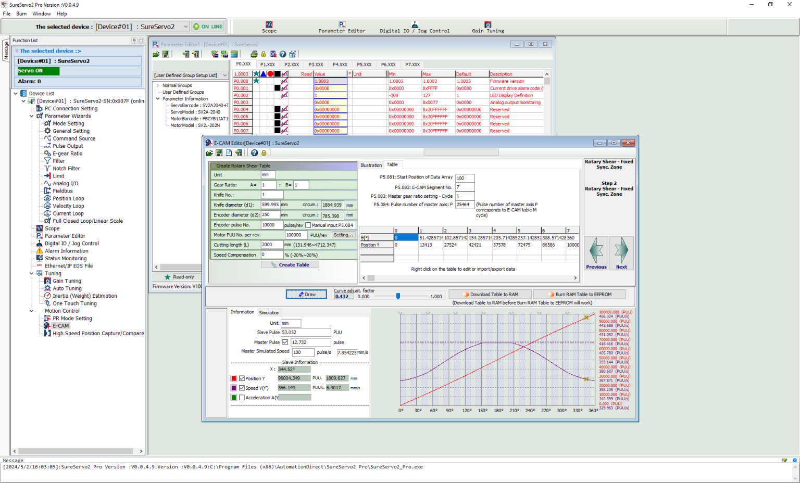The height and width of the screenshot is (483, 800).
Task: Expand Normal Groups tree node
Action: [x=158, y=85]
